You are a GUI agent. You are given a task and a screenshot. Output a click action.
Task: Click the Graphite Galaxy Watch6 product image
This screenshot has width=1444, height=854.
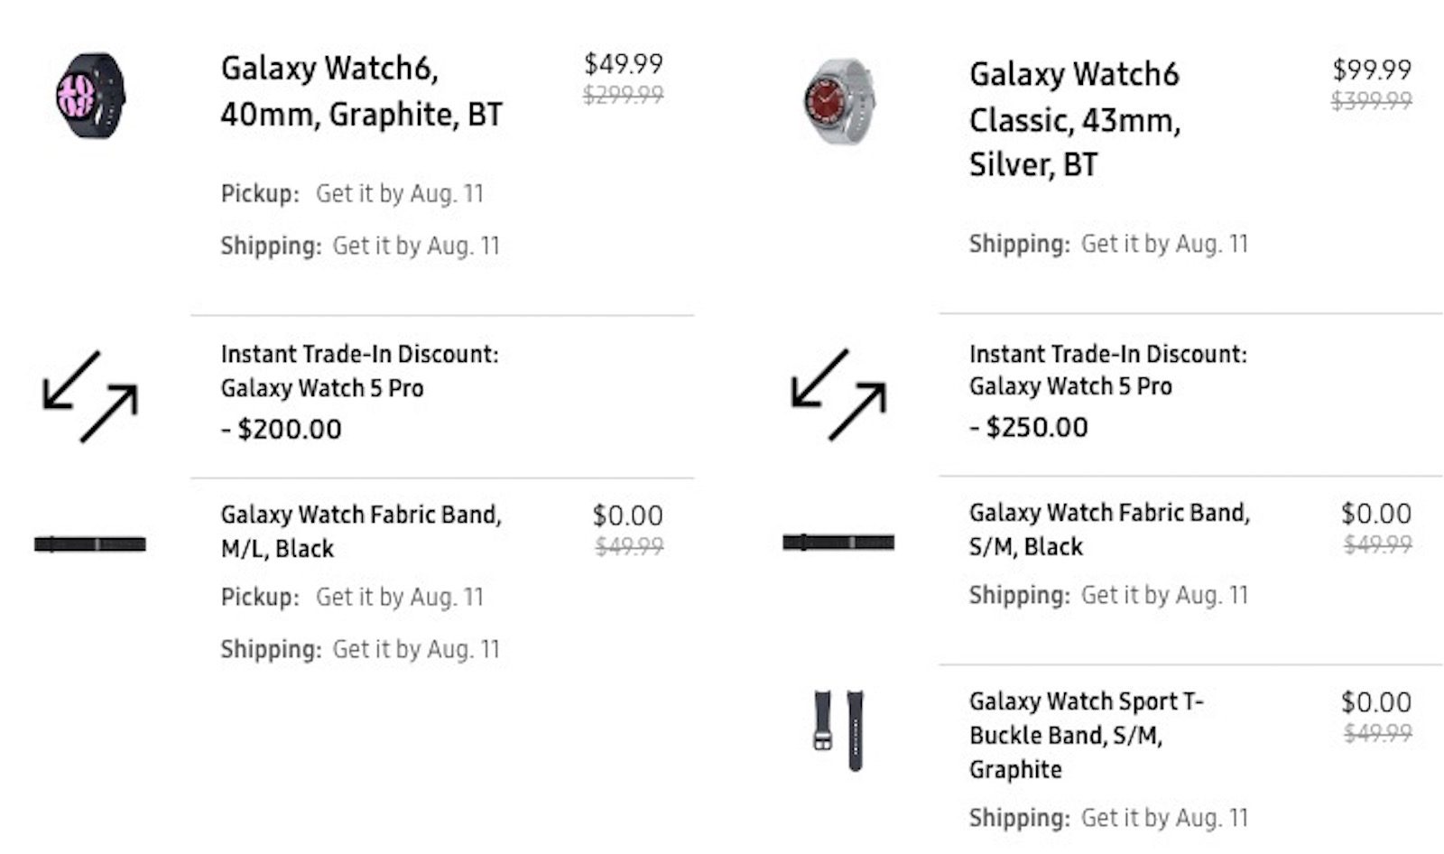click(90, 96)
